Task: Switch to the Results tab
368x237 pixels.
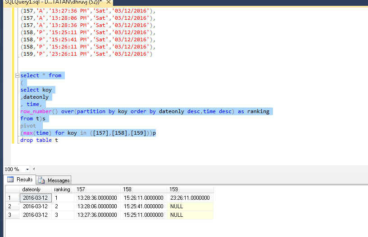Action: [x=20, y=180]
